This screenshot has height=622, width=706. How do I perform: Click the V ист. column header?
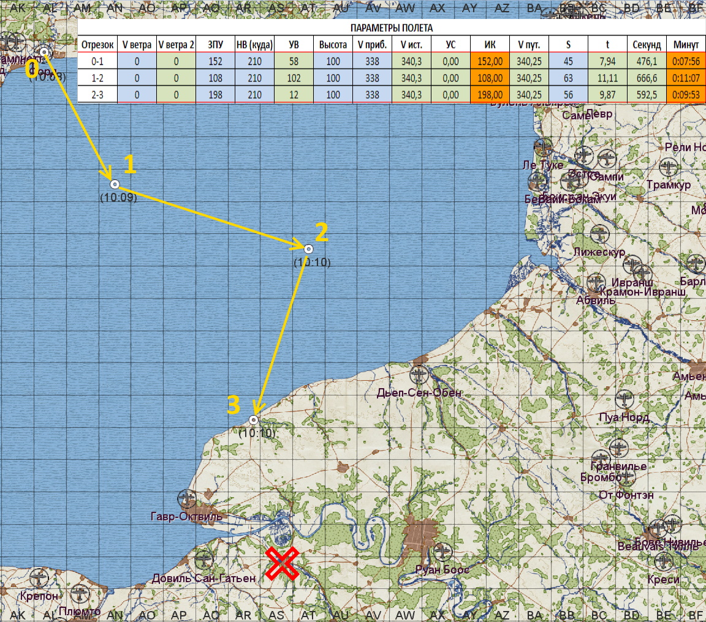coord(412,45)
